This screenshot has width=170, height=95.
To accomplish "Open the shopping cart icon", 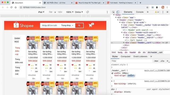I will pyautogui.click(x=90, y=26).
